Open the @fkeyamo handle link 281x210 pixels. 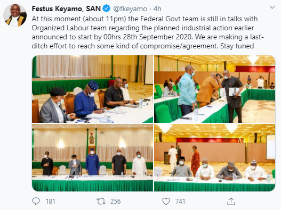[130, 9]
